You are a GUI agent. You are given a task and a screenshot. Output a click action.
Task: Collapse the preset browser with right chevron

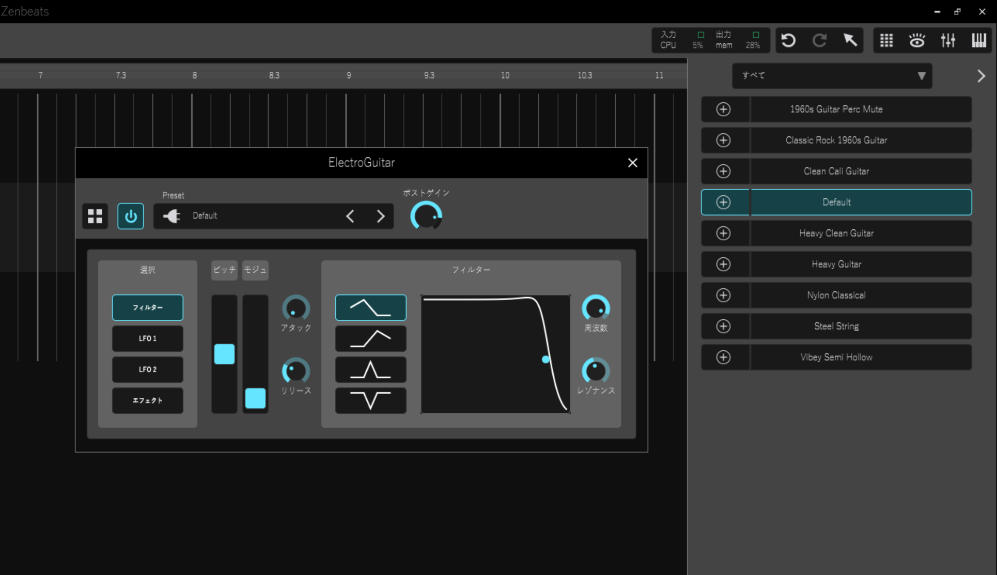pyautogui.click(x=981, y=76)
